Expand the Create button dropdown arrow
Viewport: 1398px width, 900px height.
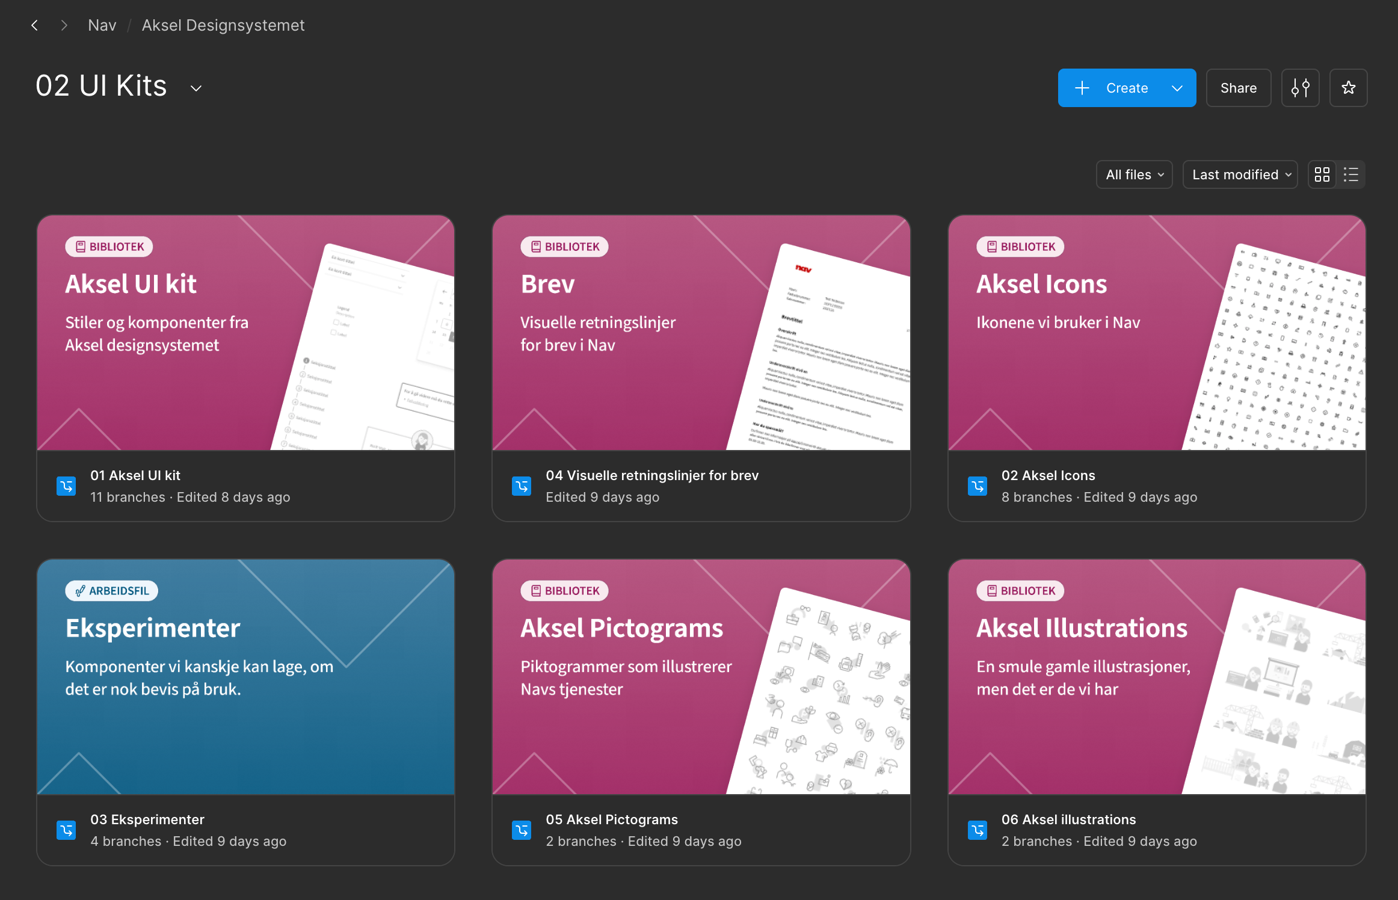point(1177,88)
